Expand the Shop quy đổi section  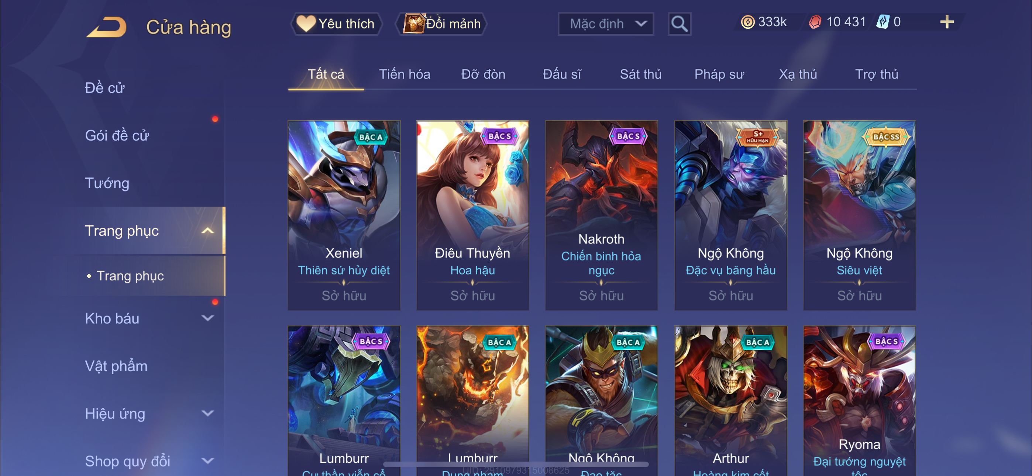[207, 461]
